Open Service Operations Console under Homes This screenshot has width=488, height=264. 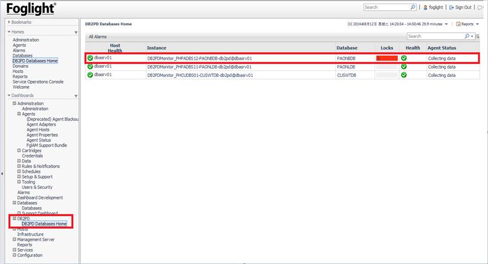click(x=37, y=82)
